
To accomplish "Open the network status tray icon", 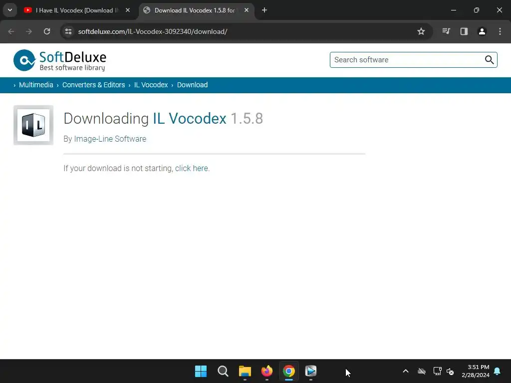I will tap(437, 371).
